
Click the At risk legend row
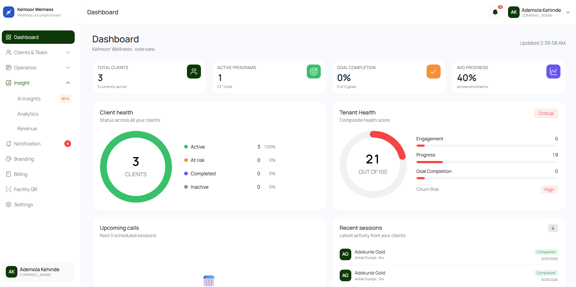click(230, 160)
